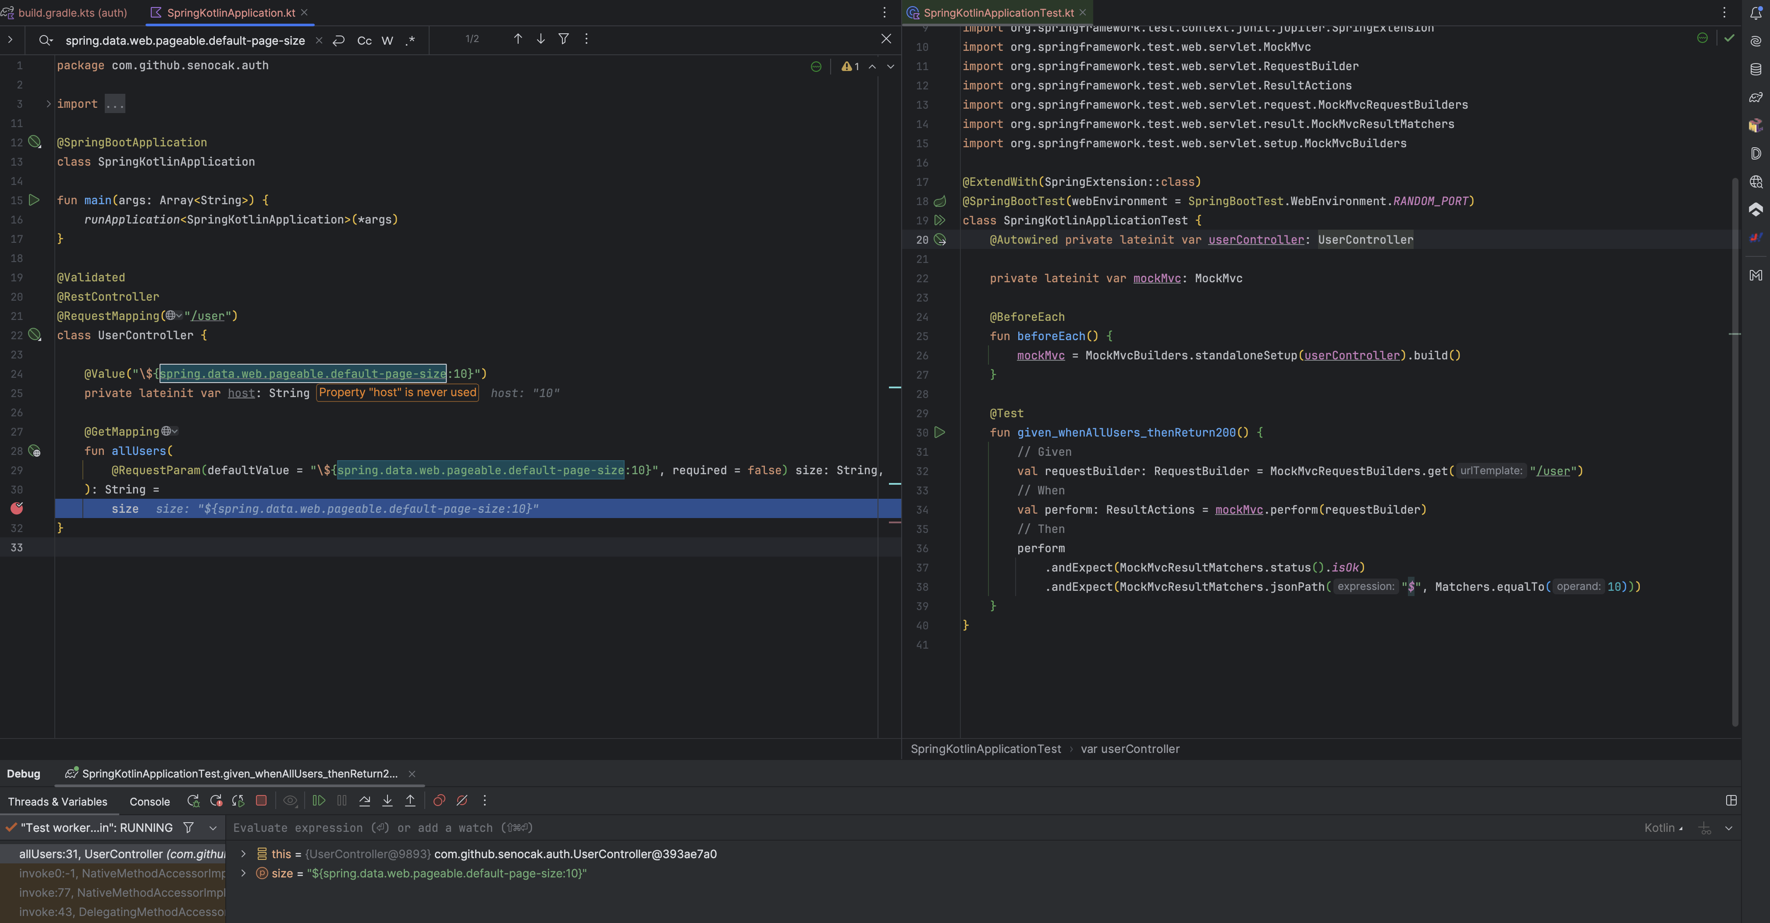The image size is (1770, 923).
Task: Change debugger layout settings icon
Action: [x=1731, y=801]
